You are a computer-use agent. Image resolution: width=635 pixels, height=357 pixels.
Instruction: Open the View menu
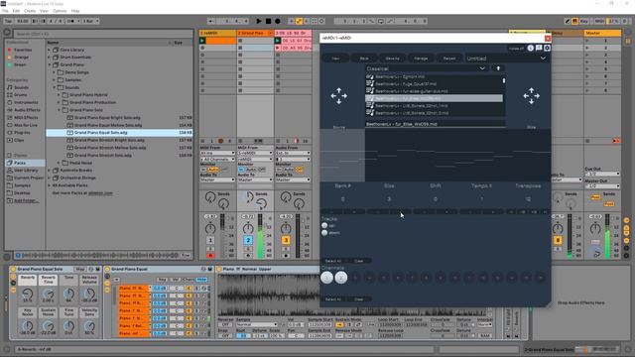(x=44, y=11)
